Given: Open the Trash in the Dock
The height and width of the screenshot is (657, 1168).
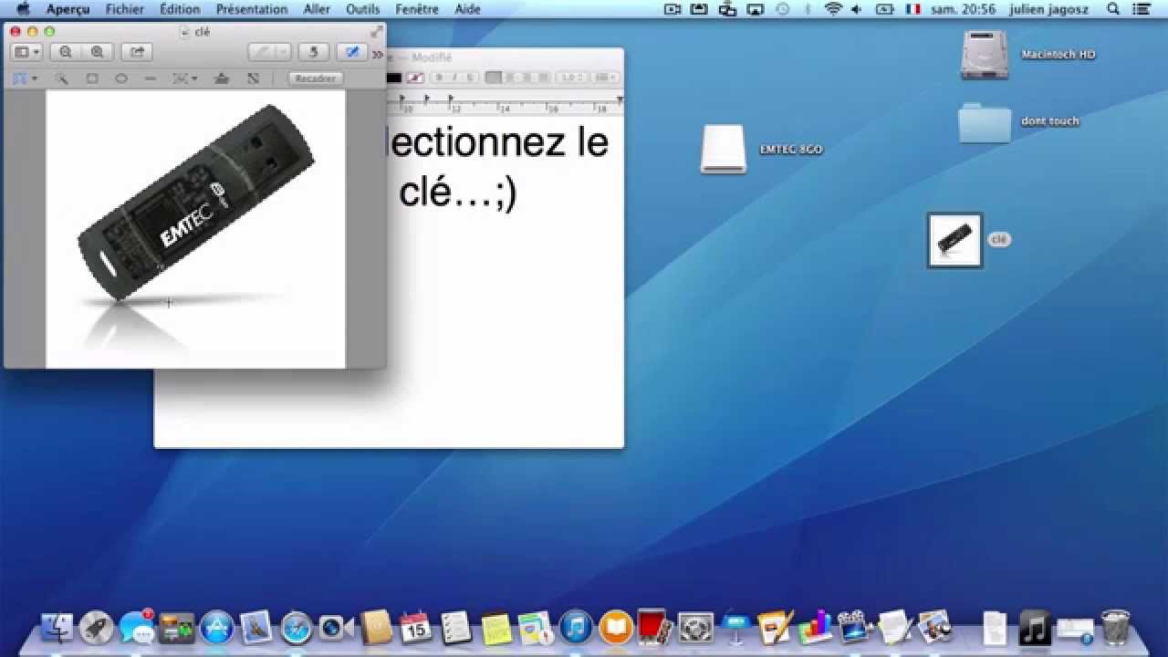Looking at the screenshot, I should click(x=1115, y=627).
